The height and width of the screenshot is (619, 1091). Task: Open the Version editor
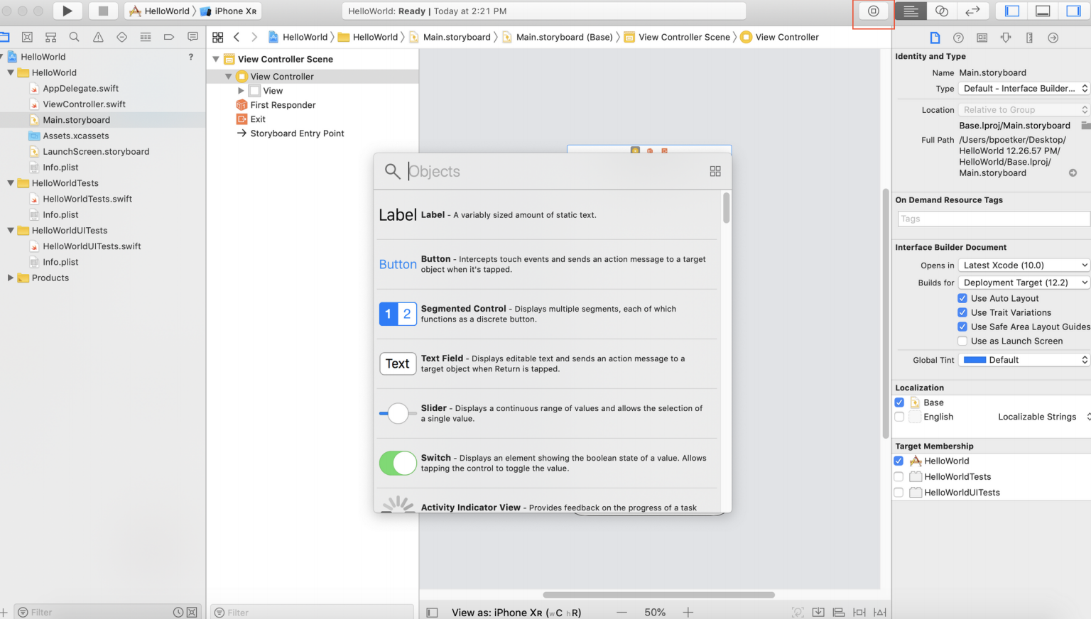(972, 11)
